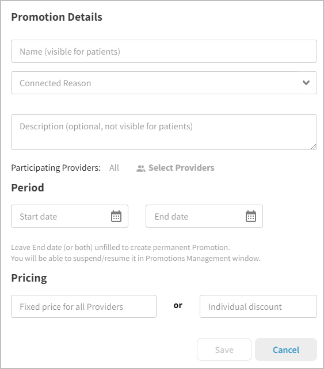The image size is (324, 369).
Task: Click the Promotion Details heading
Action: coord(57,17)
